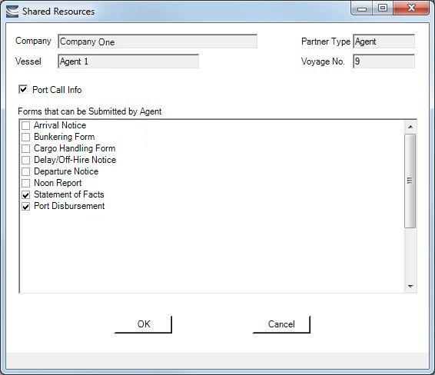Viewport: 435px width, 375px height.
Task: Maximize the Shared Resources window
Action: [383, 8]
